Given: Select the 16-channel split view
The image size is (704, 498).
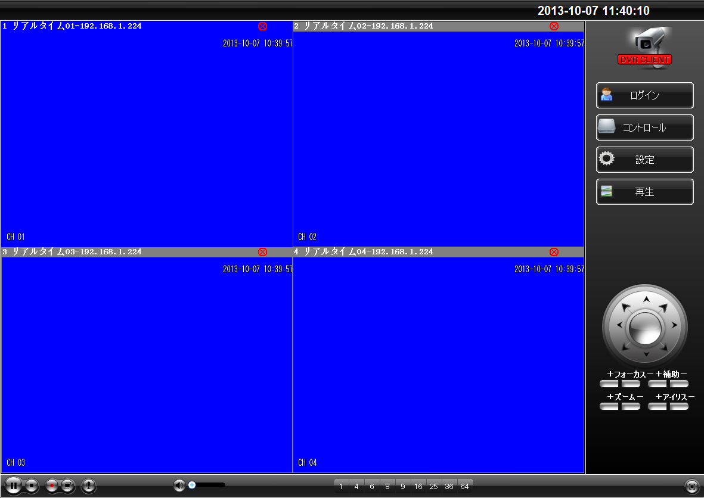Looking at the screenshot, I should tap(418, 486).
